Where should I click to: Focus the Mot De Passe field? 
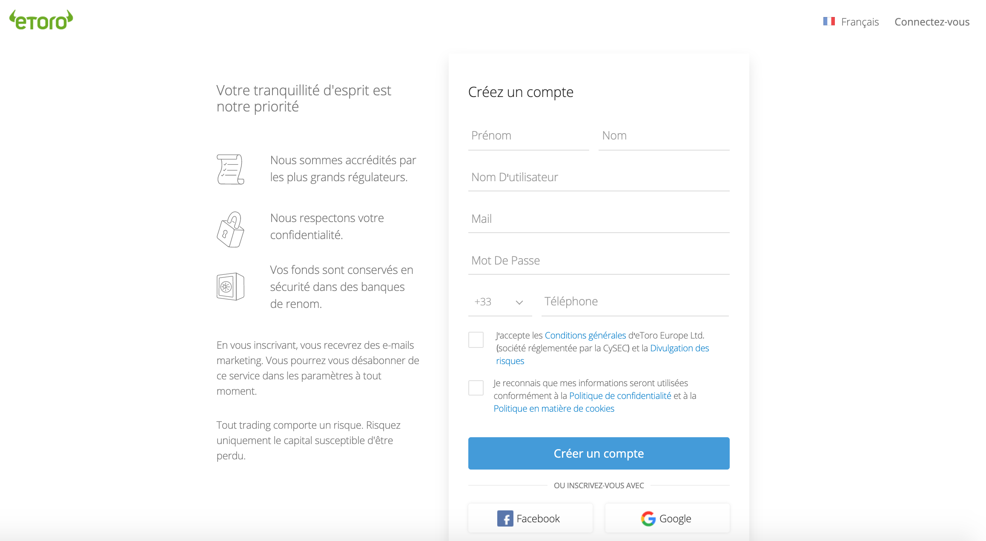pos(599,261)
